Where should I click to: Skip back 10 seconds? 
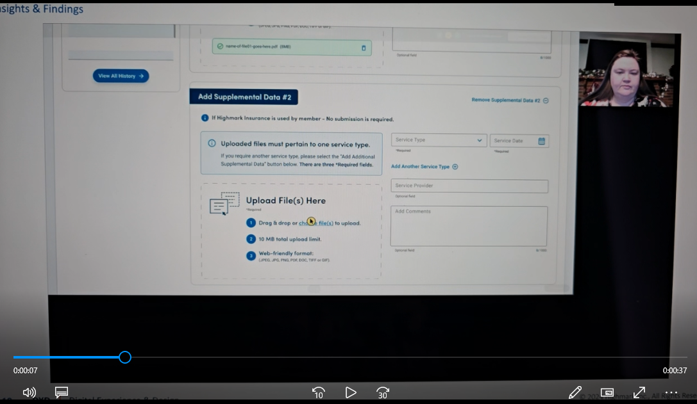pos(318,392)
